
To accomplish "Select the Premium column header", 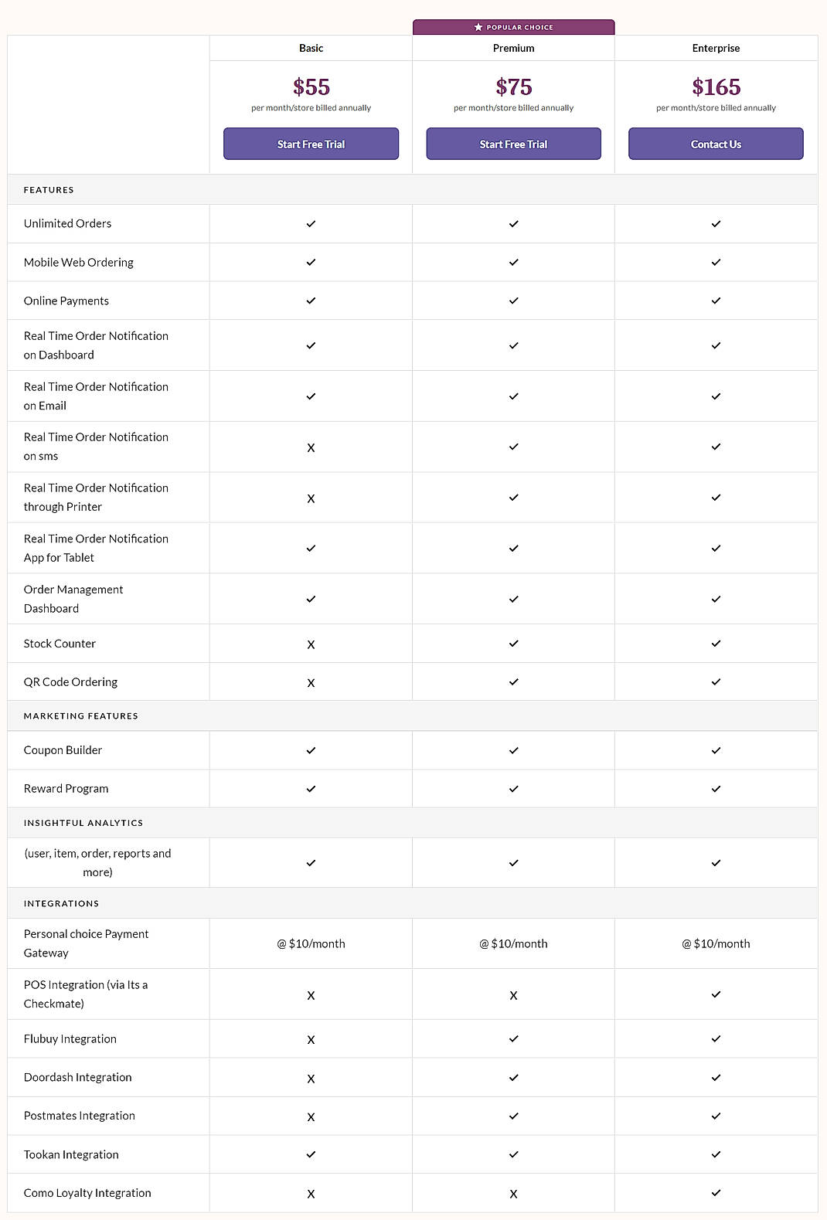I will click(513, 48).
